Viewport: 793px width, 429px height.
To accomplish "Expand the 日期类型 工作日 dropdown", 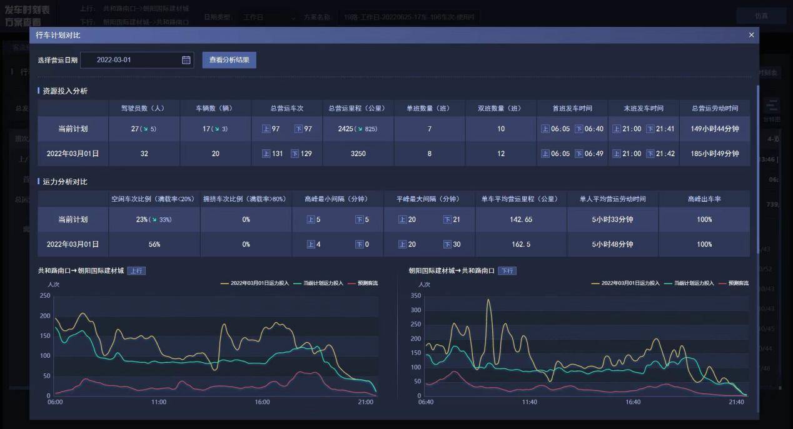I will pos(269,17).
